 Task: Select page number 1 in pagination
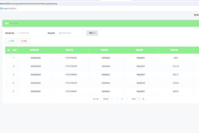coord(122,99)
